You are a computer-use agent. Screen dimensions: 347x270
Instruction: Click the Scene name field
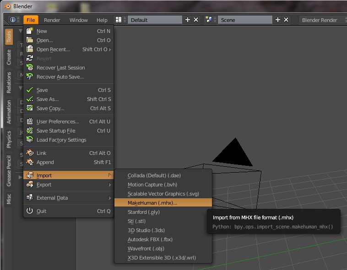point(245,20)
